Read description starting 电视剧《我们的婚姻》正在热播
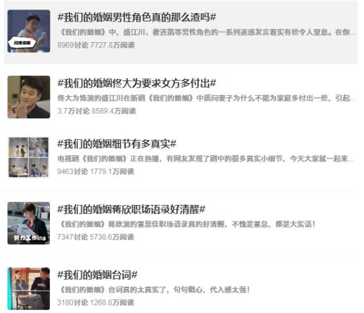Image resolution: width=364 pixels, height=313 pixels. tap(206, 159)
